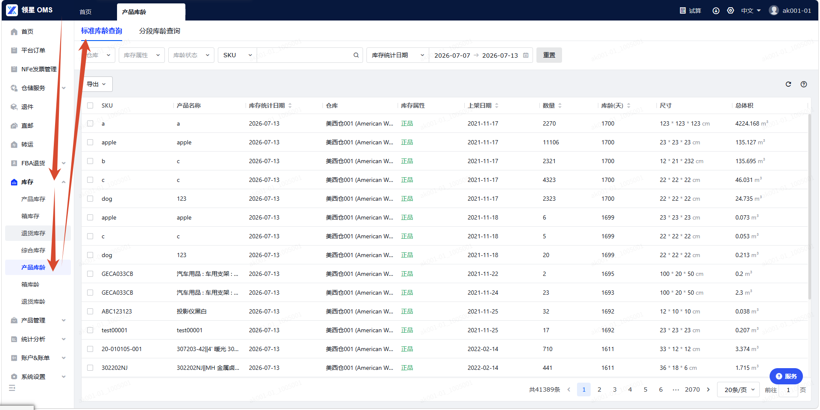Click the search magnifier icon
820x410 pixels.
pyautogui.click(x=356, y=55)
